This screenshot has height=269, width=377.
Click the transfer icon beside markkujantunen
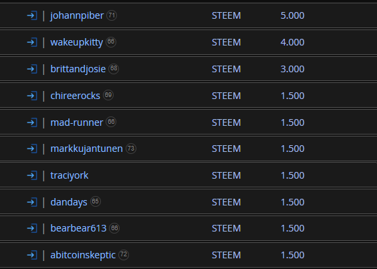(x=32, y=149)
